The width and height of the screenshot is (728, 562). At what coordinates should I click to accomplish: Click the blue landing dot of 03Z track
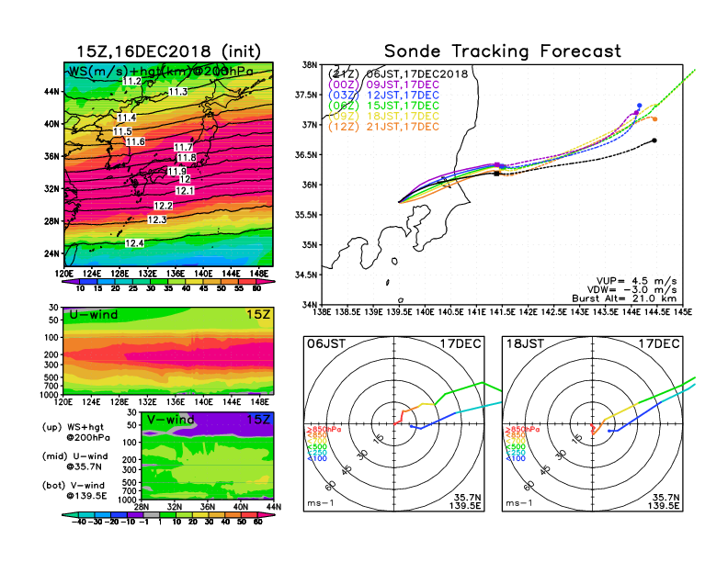pyautogui.click(x=640, y=106)
